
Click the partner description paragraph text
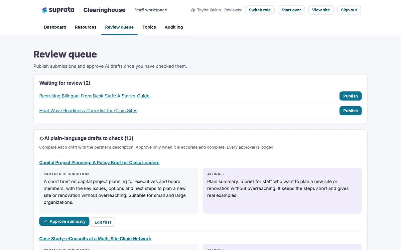click(x=115, y=192)
